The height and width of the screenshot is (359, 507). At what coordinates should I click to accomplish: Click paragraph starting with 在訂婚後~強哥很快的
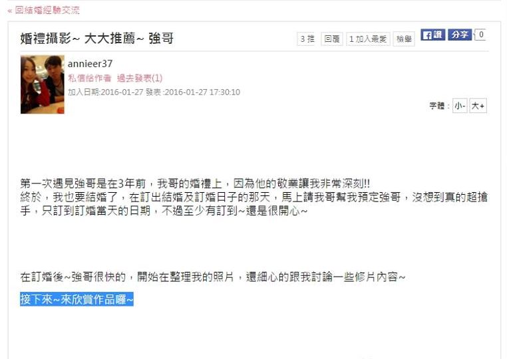pos(212,277)
